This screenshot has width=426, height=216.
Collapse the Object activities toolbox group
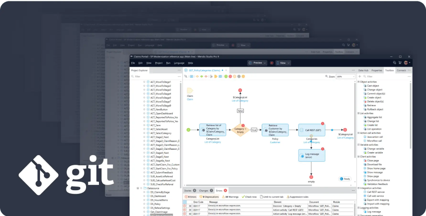click(x=359, y=82)
